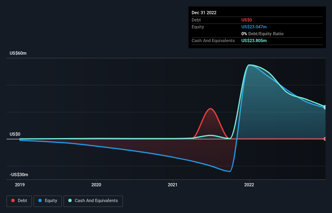Click the Equity row label in tooltip
332x213 pixels.
pyautogui.click(x=198, y=27)
